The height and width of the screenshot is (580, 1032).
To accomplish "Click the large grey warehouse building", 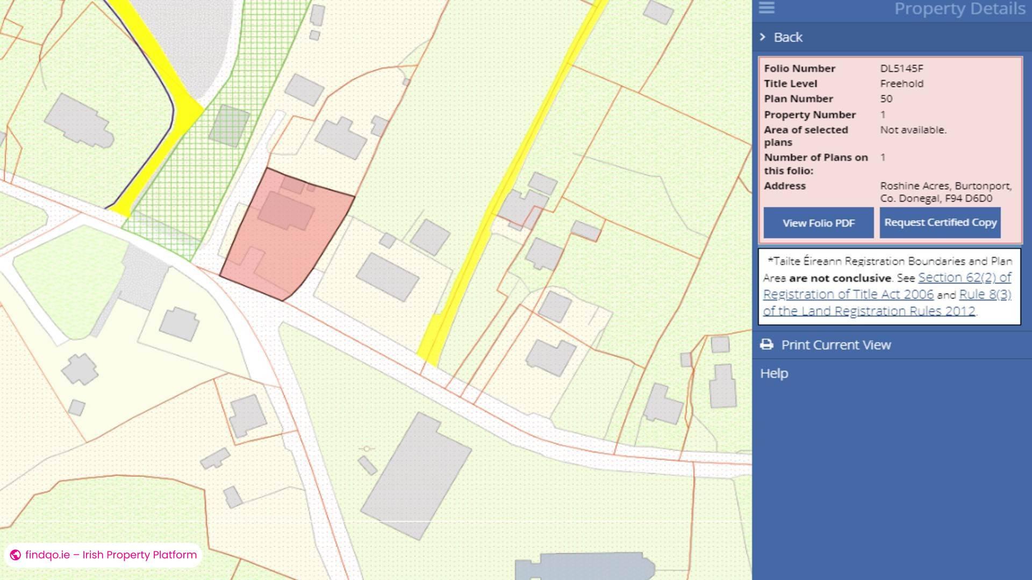I will click(x=417, y=475).
